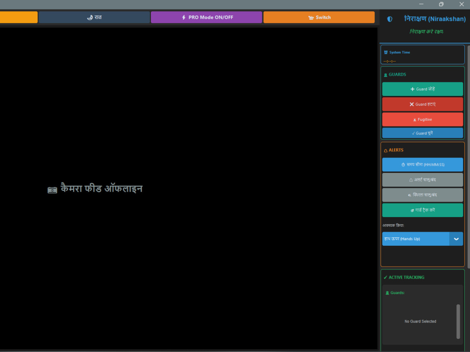Click the Guard जोड़ें (add) button
The height and width of the screenshot is (352, 470).
(423, 89)
